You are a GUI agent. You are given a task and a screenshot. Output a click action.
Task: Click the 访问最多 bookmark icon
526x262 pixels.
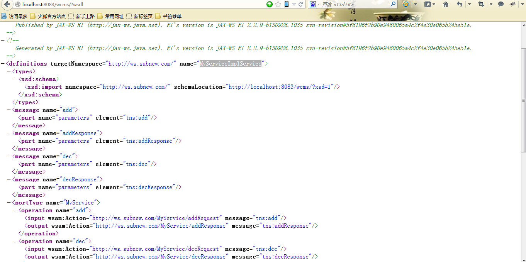(4, 17)
